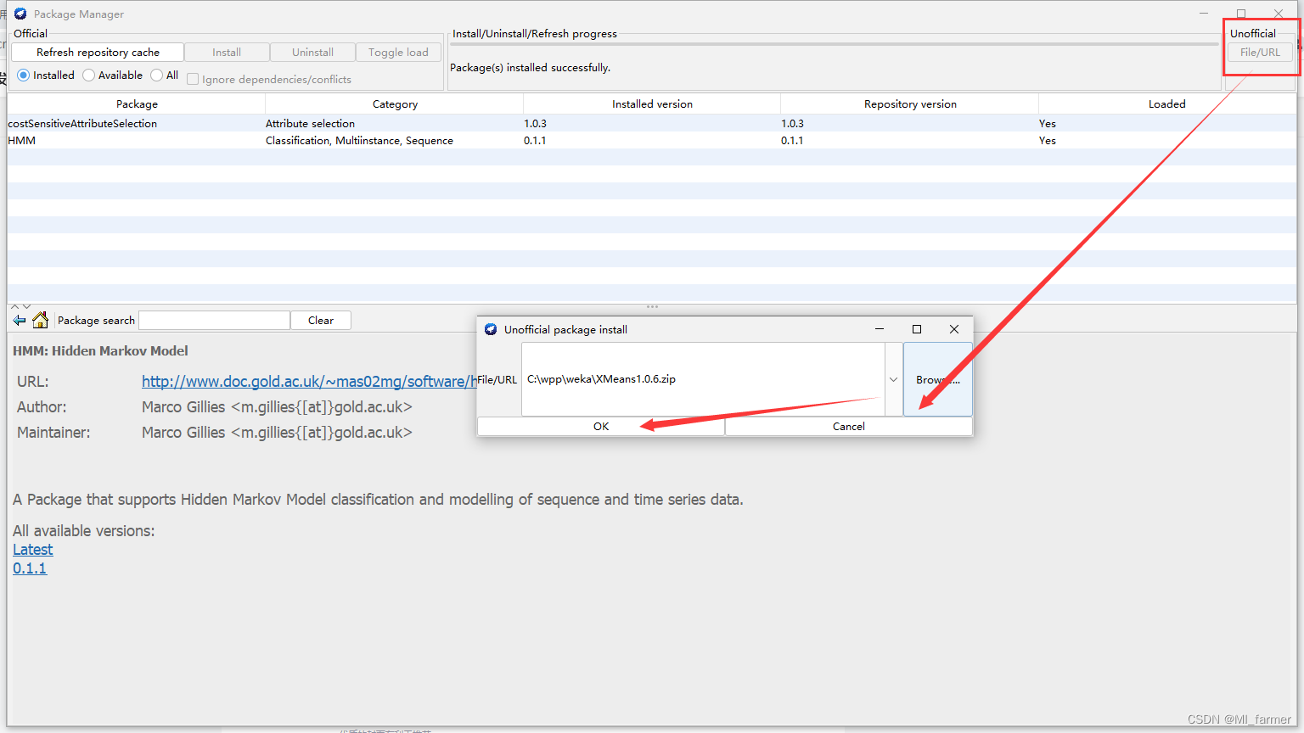Image resolution: width=1304 pixels, height=733 pixels.
Task: Click the back arrow icon beside Package search
Action: [x=20, y=321]
